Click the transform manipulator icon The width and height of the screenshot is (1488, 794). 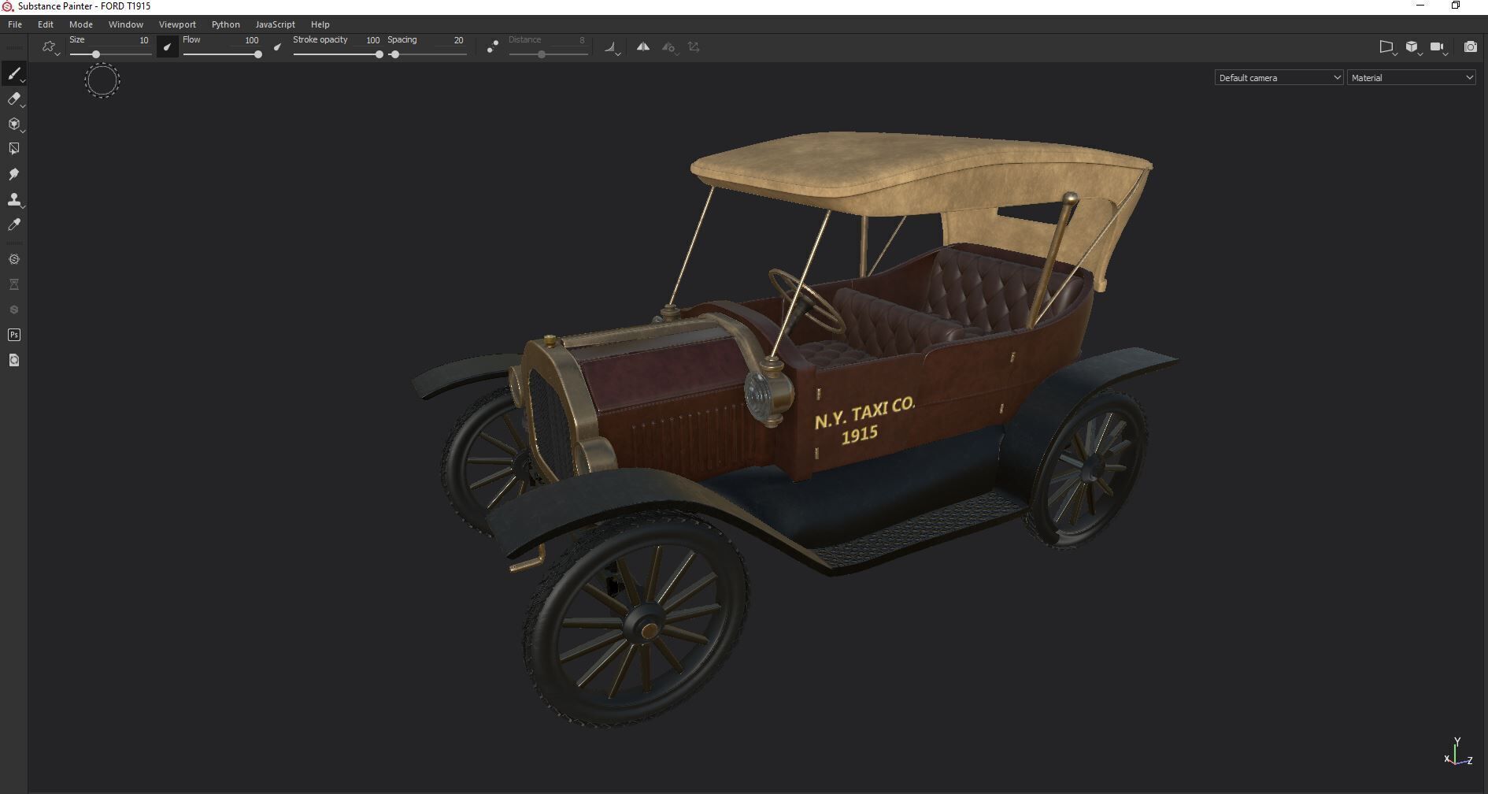694,47
